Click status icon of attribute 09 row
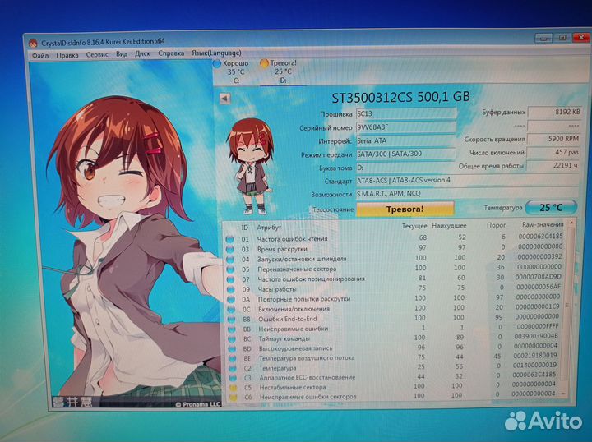The height and width of the screenshot is (442, 592). [x=230, y=290]
